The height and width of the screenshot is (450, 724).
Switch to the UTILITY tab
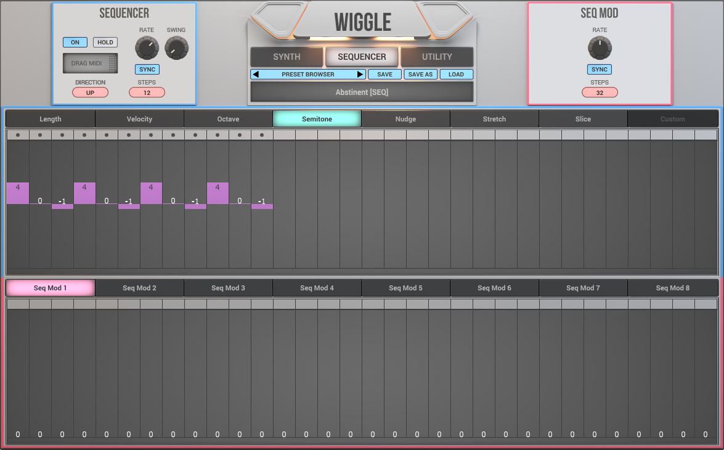point(437,57)
